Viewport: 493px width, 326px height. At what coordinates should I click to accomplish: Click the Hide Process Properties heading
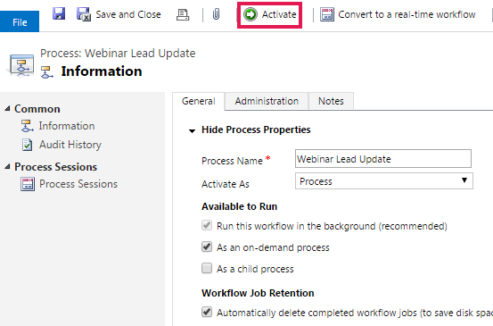[256, 130]
